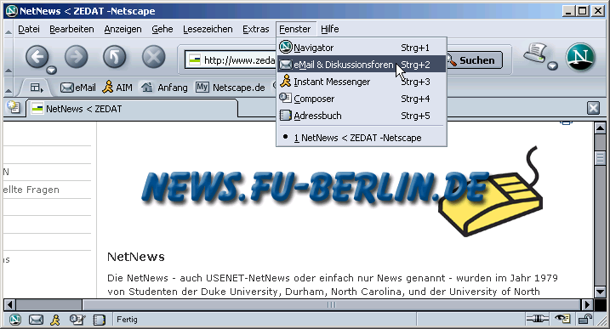
Task: Go forward with the Forward arrow button
Action: (76, 57)
